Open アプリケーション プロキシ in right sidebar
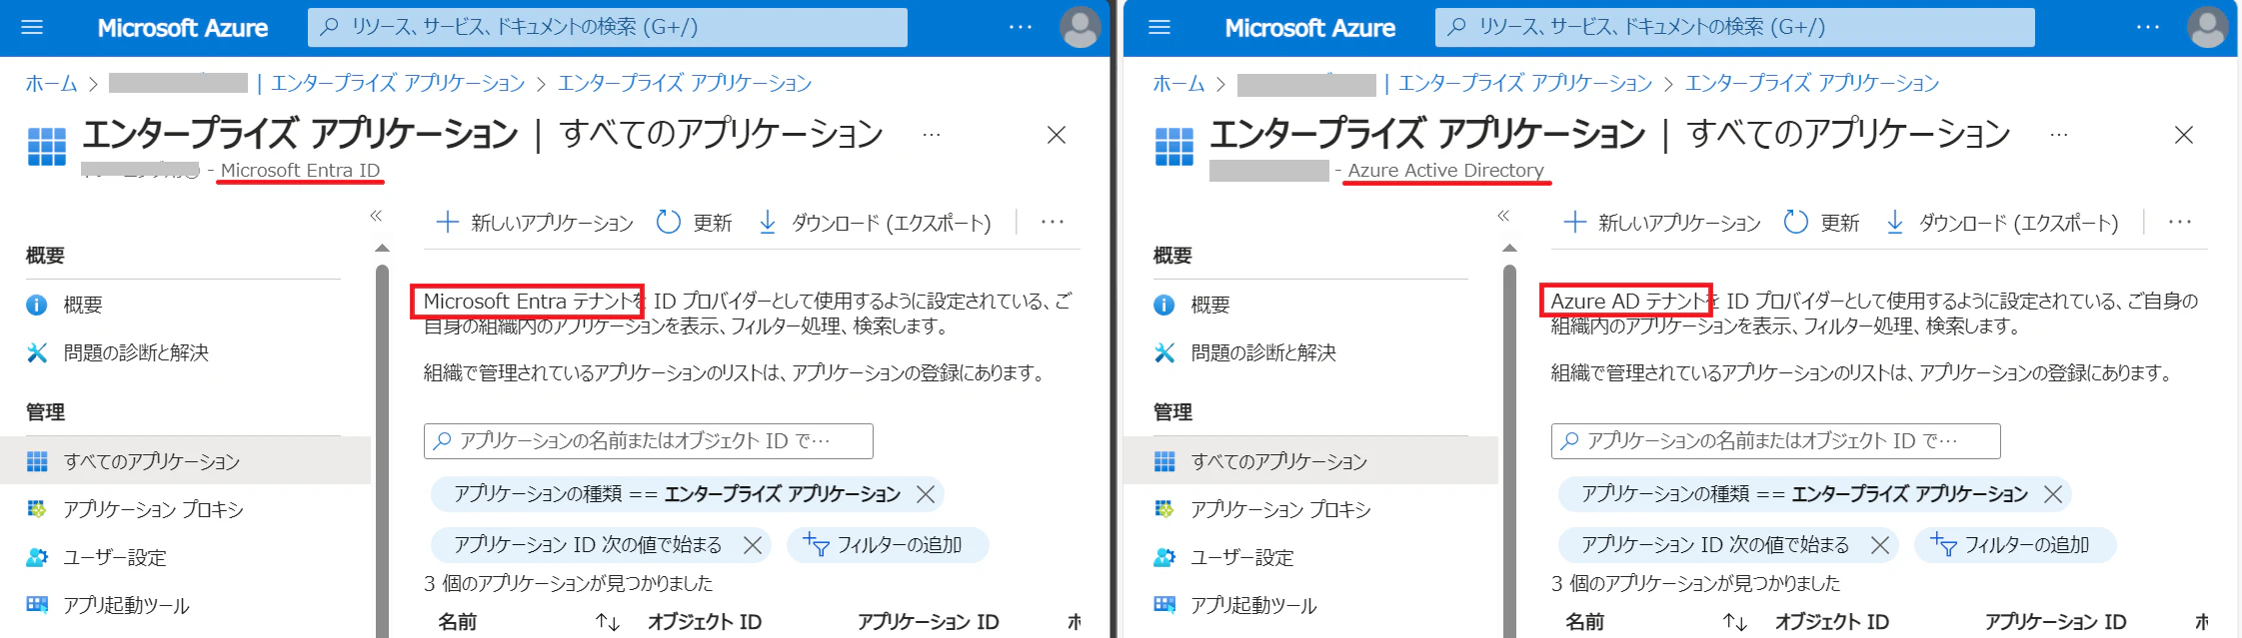Viewport: 2242px width, 638px height. point(1312,509)
